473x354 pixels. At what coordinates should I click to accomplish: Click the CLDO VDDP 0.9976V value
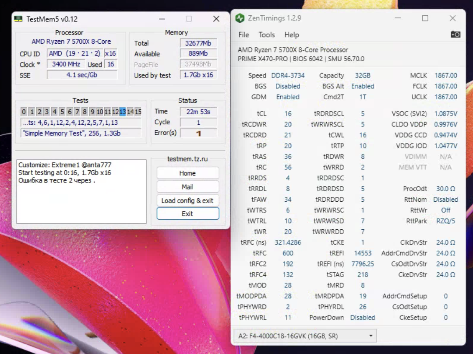pos(445,124)
